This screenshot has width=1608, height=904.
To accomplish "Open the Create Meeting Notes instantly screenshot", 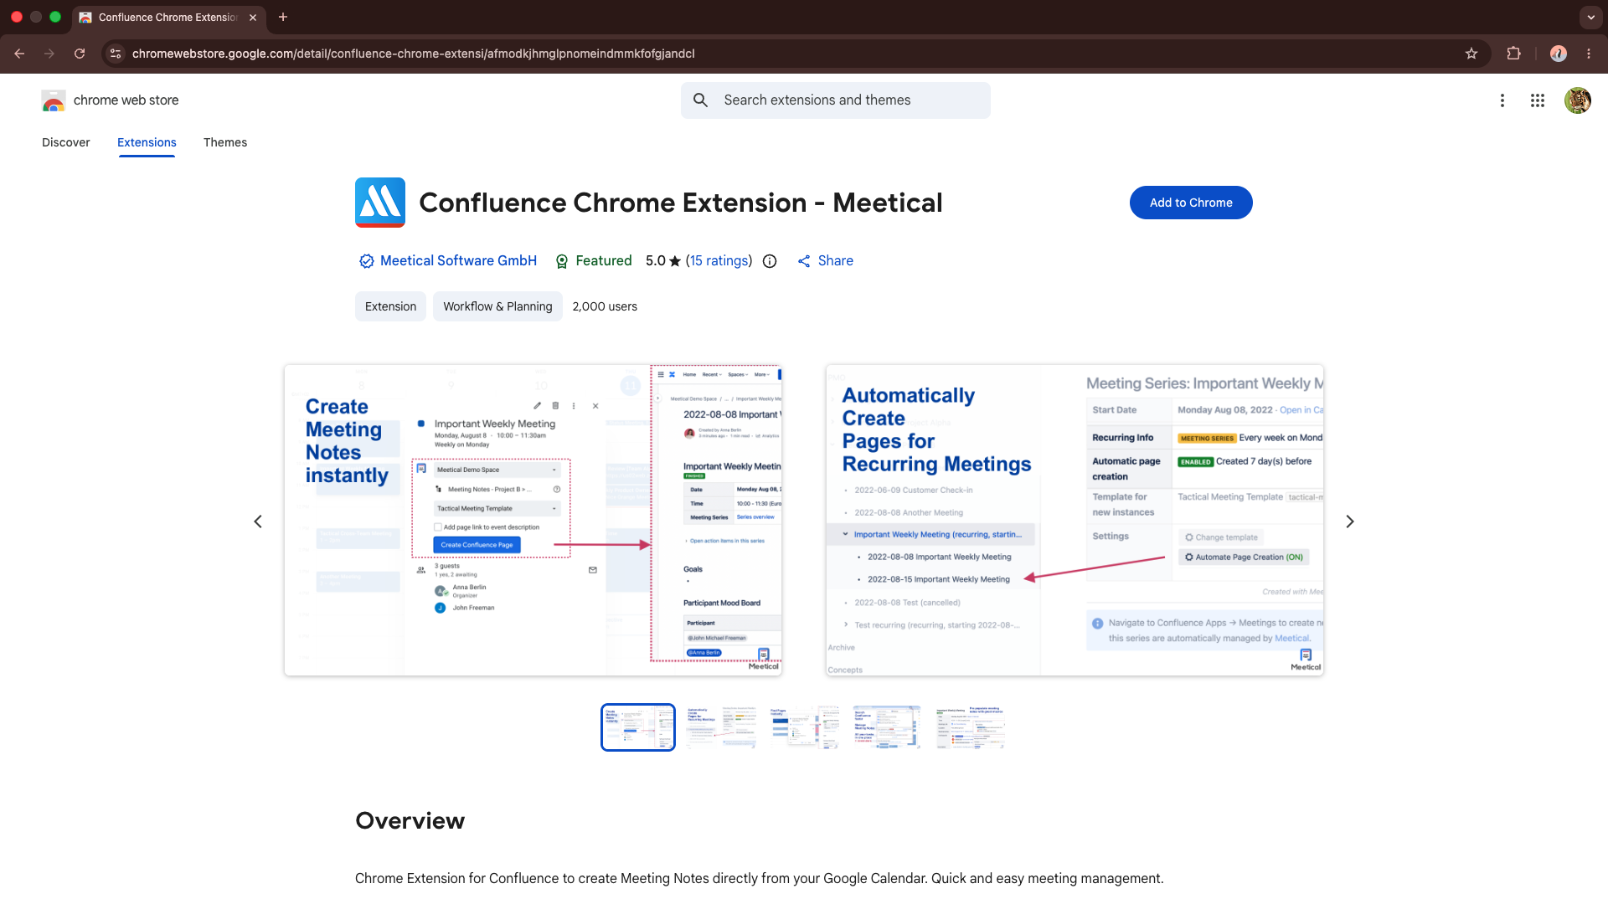I will (533, 520).
